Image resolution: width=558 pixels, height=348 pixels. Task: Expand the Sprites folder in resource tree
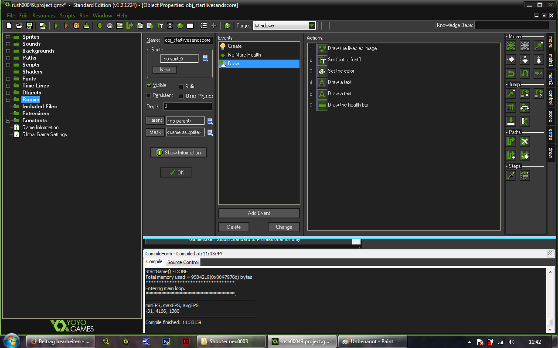8,37
